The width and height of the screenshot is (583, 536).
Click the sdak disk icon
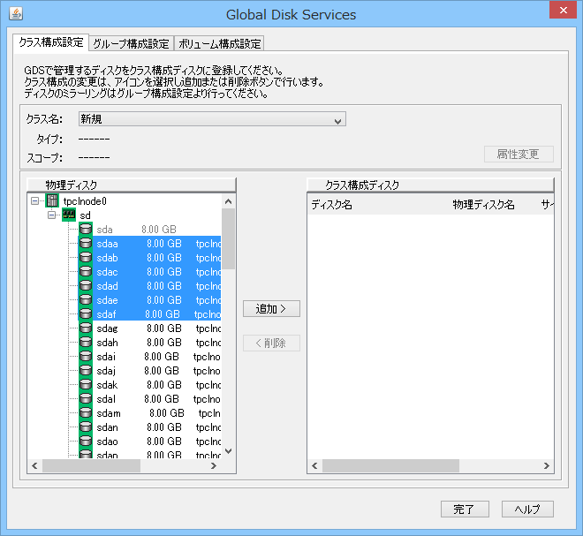(x=86, y=384)
